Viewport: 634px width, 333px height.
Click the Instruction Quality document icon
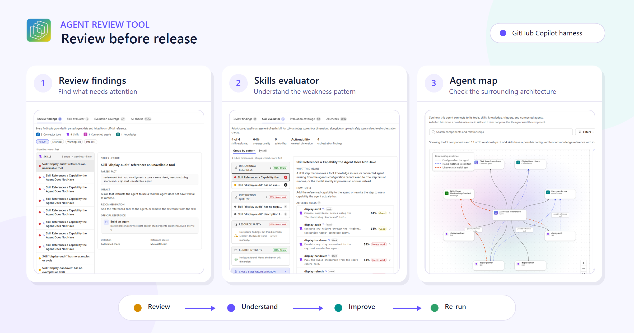coord(236,197)
